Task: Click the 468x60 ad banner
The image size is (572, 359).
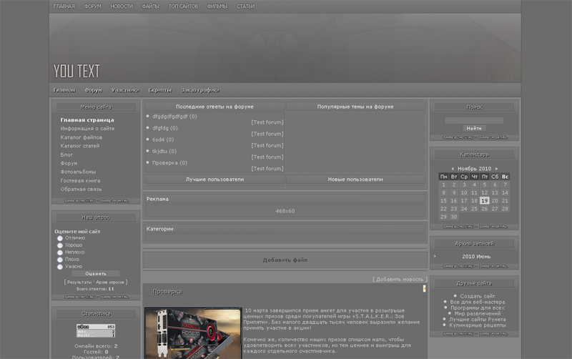Action: click(x=285, y=211)
